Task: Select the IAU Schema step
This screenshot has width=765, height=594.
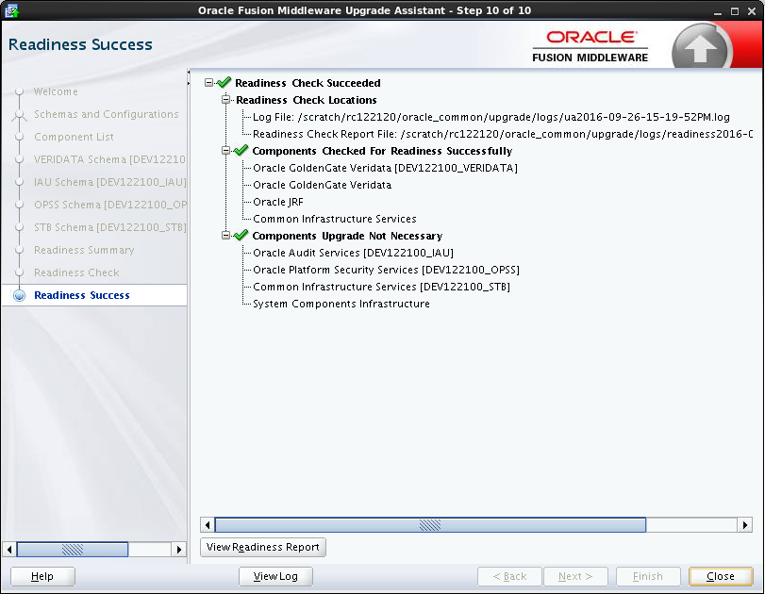Action: point(109,182)
